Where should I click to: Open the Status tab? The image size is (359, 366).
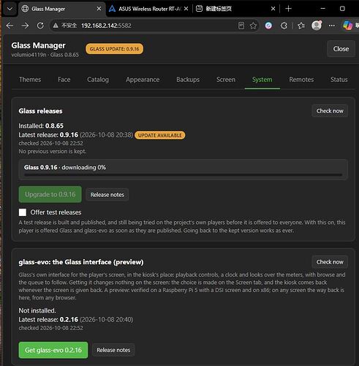click(339, 80)
